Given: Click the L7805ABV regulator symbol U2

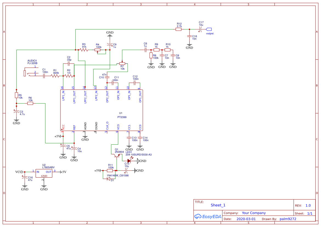Looking at the screenshot, I should point(44,173).
